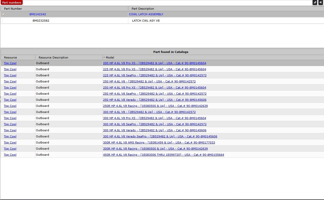Select the 8M0232582 sub-part row
This screenshot has height=200, width=324.
[41, 21]
